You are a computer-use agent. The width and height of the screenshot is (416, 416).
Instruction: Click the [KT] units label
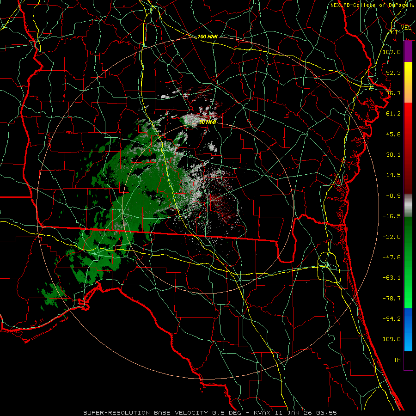pos(395,32)
